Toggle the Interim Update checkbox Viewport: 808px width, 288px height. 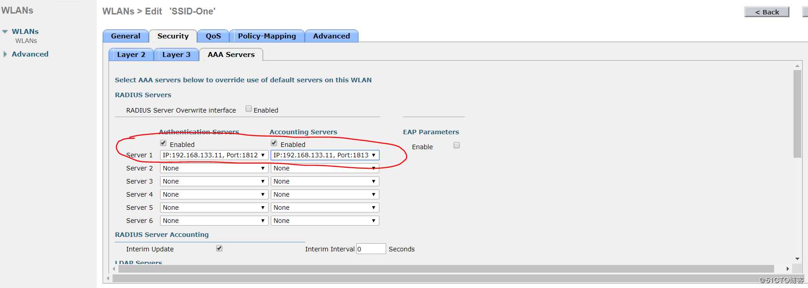219,248
